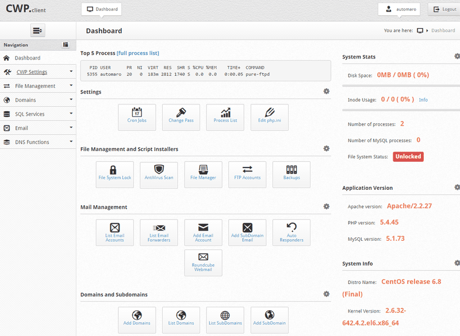Toggle navigation panel list icon
460x336 pixels.
point(66,45)
